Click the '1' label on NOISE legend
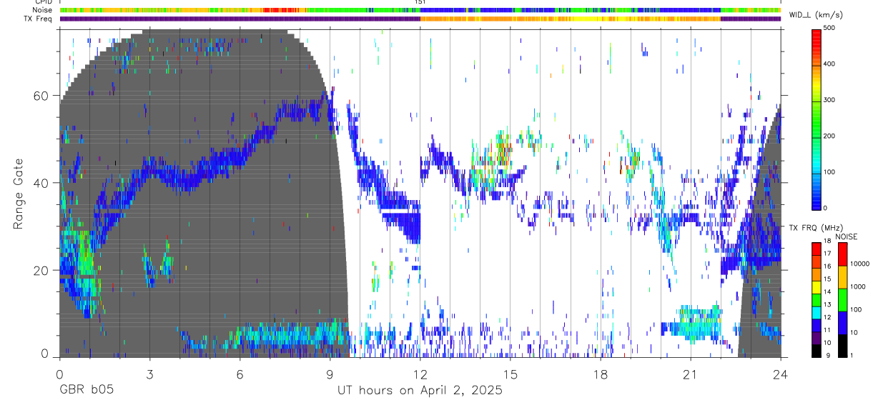Image resolution: width=878 pixels, height=405 pixels. 852,355
